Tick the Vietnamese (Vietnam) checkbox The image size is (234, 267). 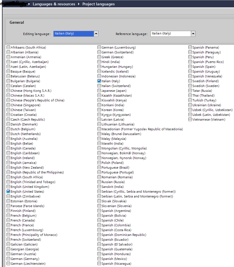pos(190,119)
